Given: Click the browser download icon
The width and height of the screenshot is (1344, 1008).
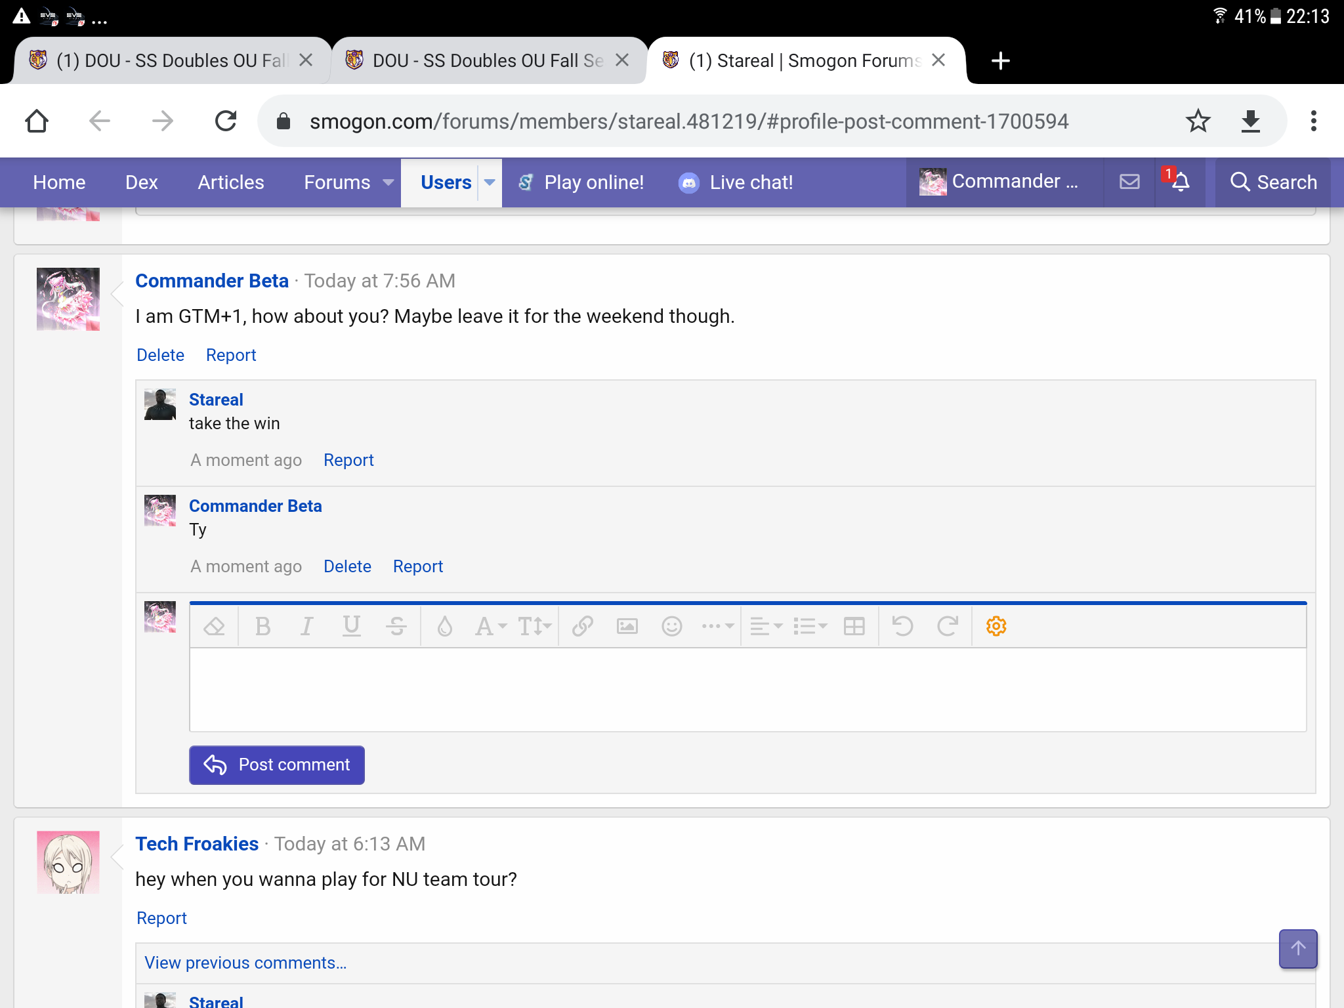Looking at the screenshot, I should point(1251,121).
